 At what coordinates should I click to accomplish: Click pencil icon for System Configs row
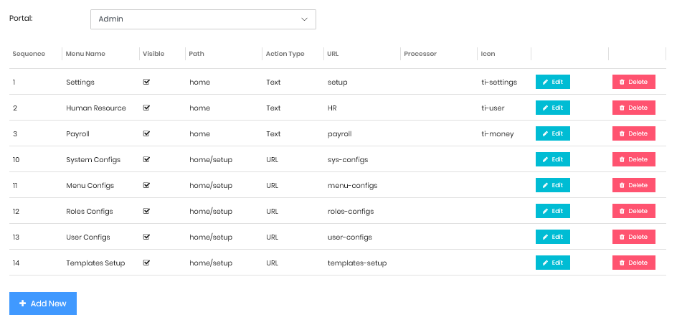pos(545,159)
